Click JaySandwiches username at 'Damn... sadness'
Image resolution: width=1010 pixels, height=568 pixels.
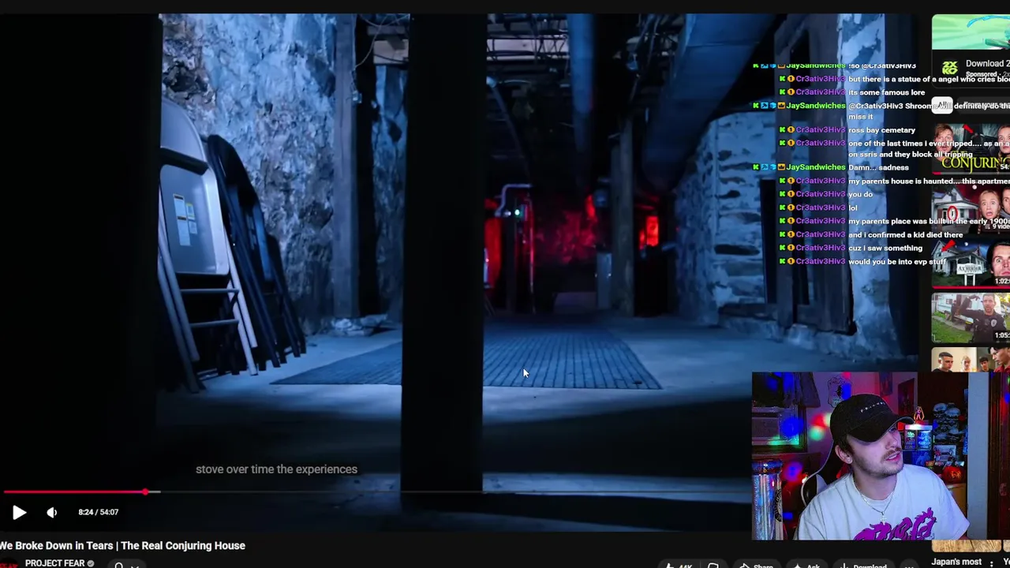click(x=815, y=167)
